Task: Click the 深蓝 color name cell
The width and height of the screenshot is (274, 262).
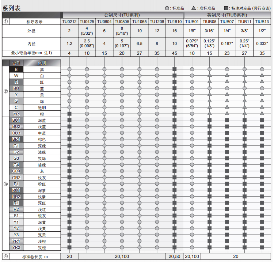Action: [x=42, y=120]
